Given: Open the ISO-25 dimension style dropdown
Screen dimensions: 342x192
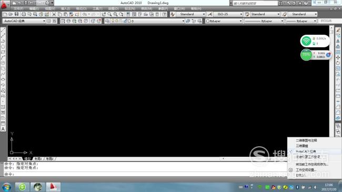Looking at the screenshot, I should pyautogui.click(x=241, y=14).
